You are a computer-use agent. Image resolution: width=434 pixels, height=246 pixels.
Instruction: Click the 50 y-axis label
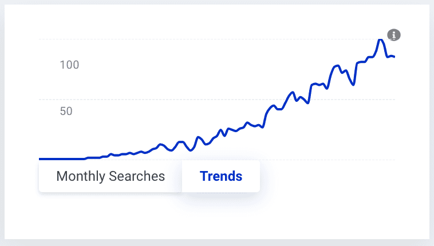tap(66, 111)
